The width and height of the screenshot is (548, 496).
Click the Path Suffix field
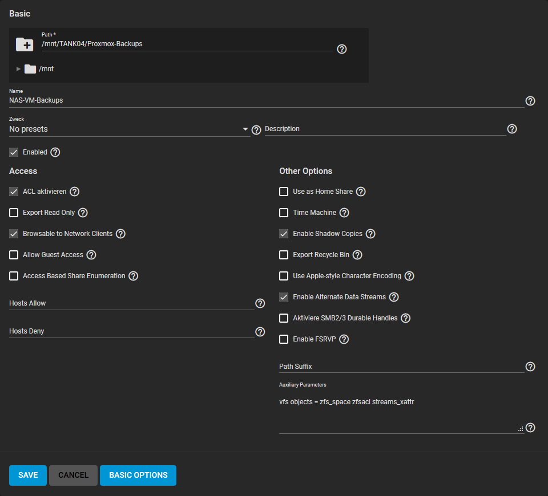(401, 367)
